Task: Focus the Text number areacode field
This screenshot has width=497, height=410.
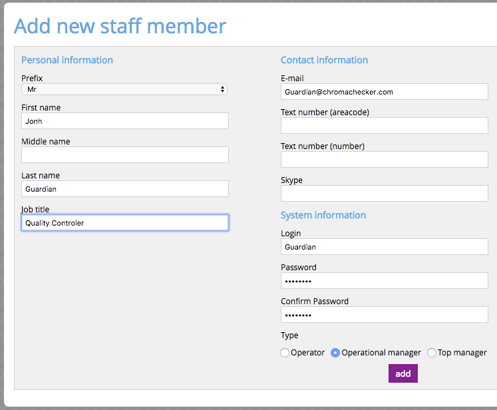Action: pos(384,126)
